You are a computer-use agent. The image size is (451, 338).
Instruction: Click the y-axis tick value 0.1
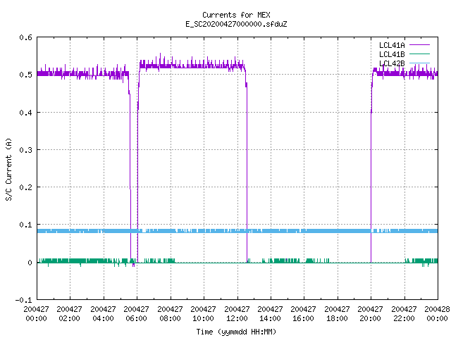(26, 225)
